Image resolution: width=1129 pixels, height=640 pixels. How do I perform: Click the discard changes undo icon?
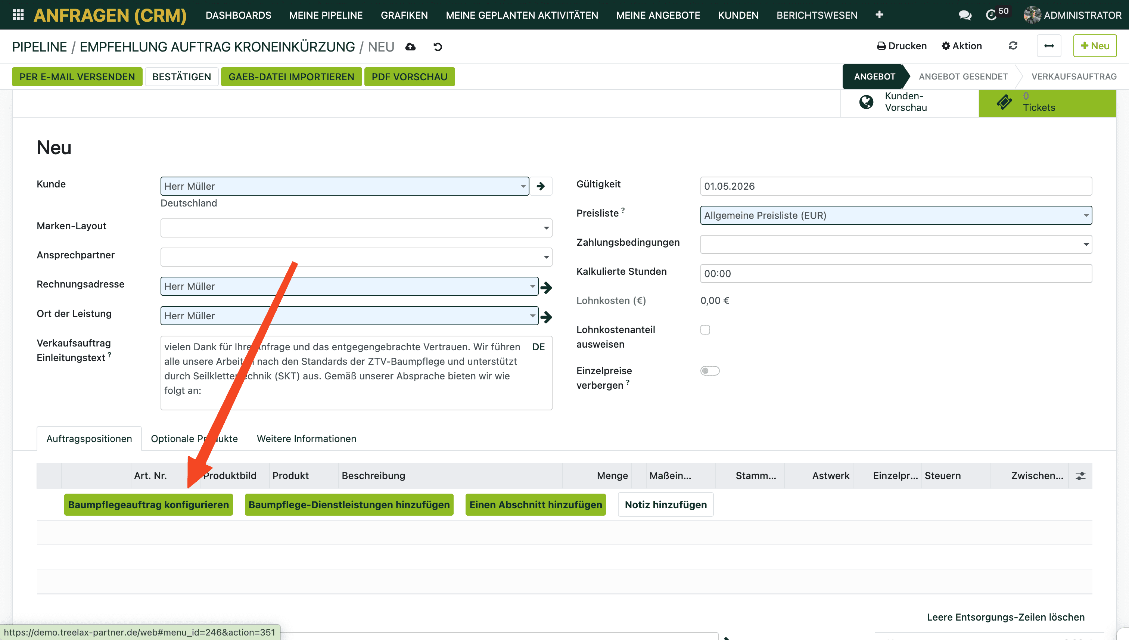pos(438,47)
